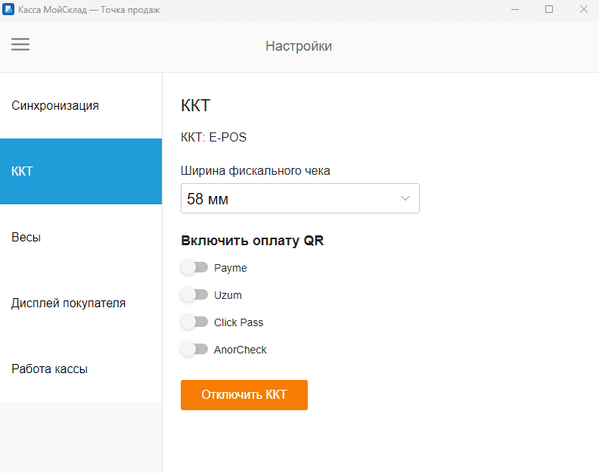The height and width of the screenshot is (473, 599).
Task: Expand the receipt width dropdown arrow
Action: coord(405,199)
